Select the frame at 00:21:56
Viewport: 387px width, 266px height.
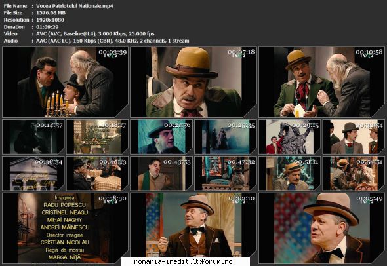[x=161, y=137]
